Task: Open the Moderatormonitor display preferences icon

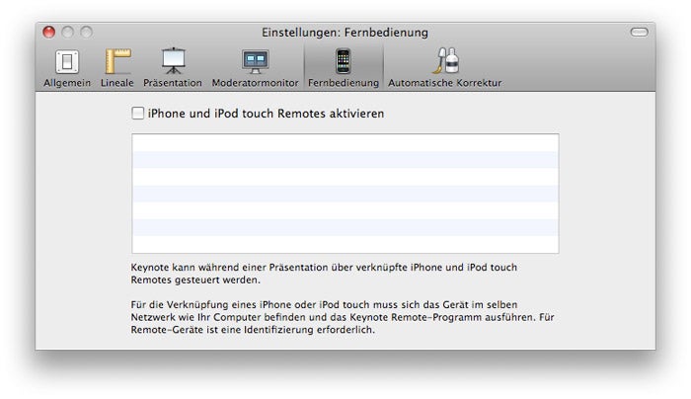Action: [255, 61]
